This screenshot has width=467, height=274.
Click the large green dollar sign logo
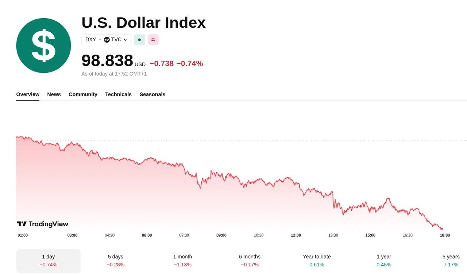[x=43, y=45]
